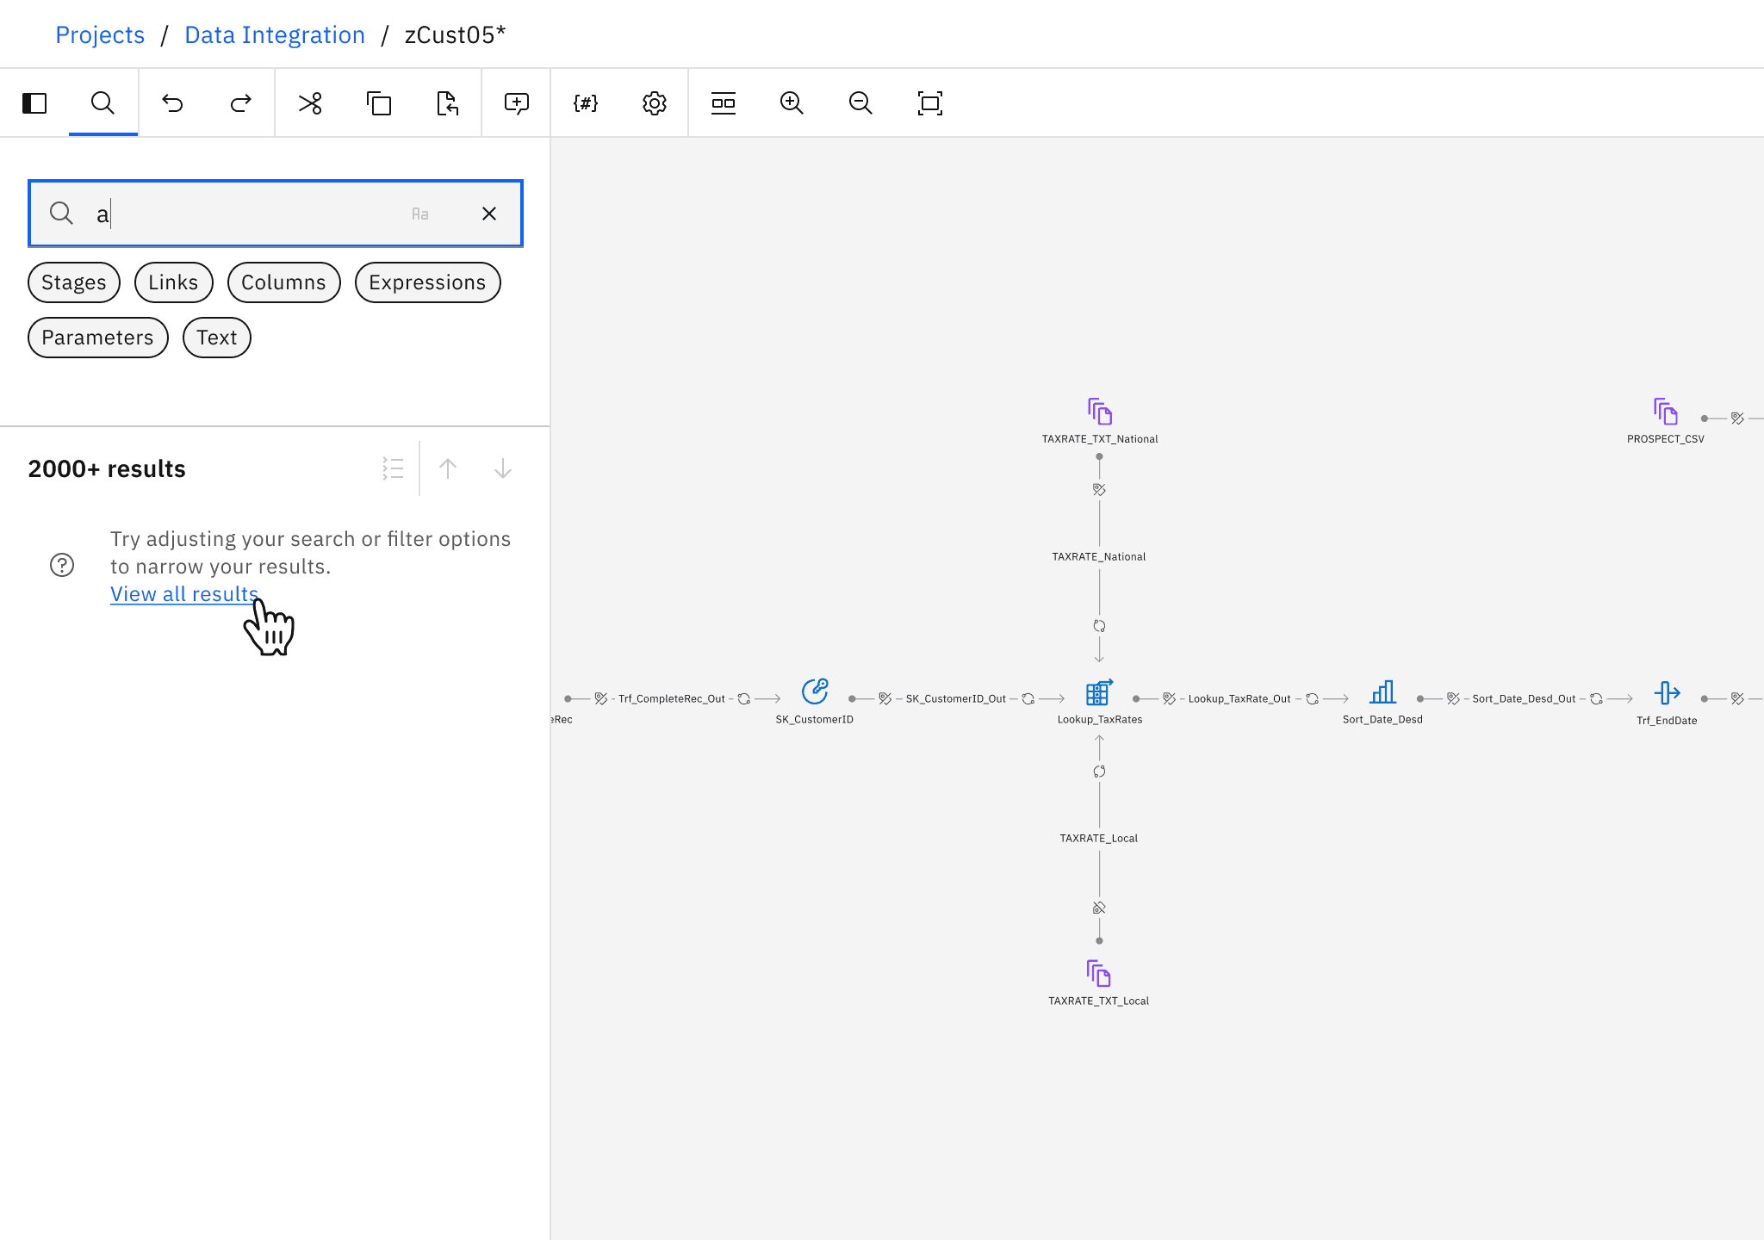Image resolution: width=1764 pixels, height=1240 pixels.
Task: Select the Lookup_TaxRates stage node
Action: pos(1099,693)
